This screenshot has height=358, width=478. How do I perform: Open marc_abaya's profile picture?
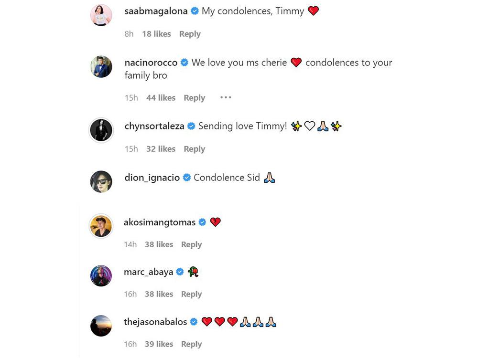click(x=101, y=275)
